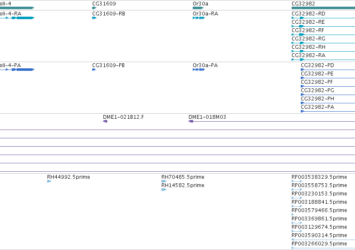355x250 pixels.
Task: Select transcript CG32982-RD
Action: point(308,14)
